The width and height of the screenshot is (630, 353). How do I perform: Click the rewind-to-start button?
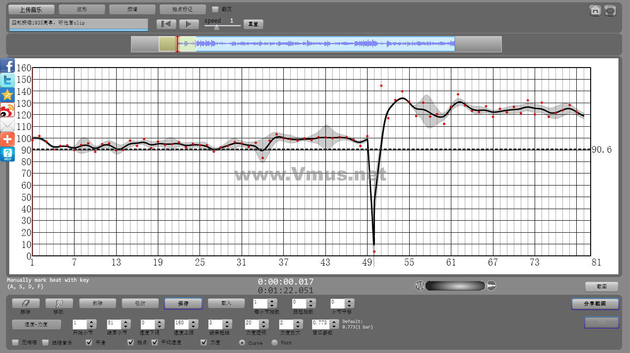(166, 24)
